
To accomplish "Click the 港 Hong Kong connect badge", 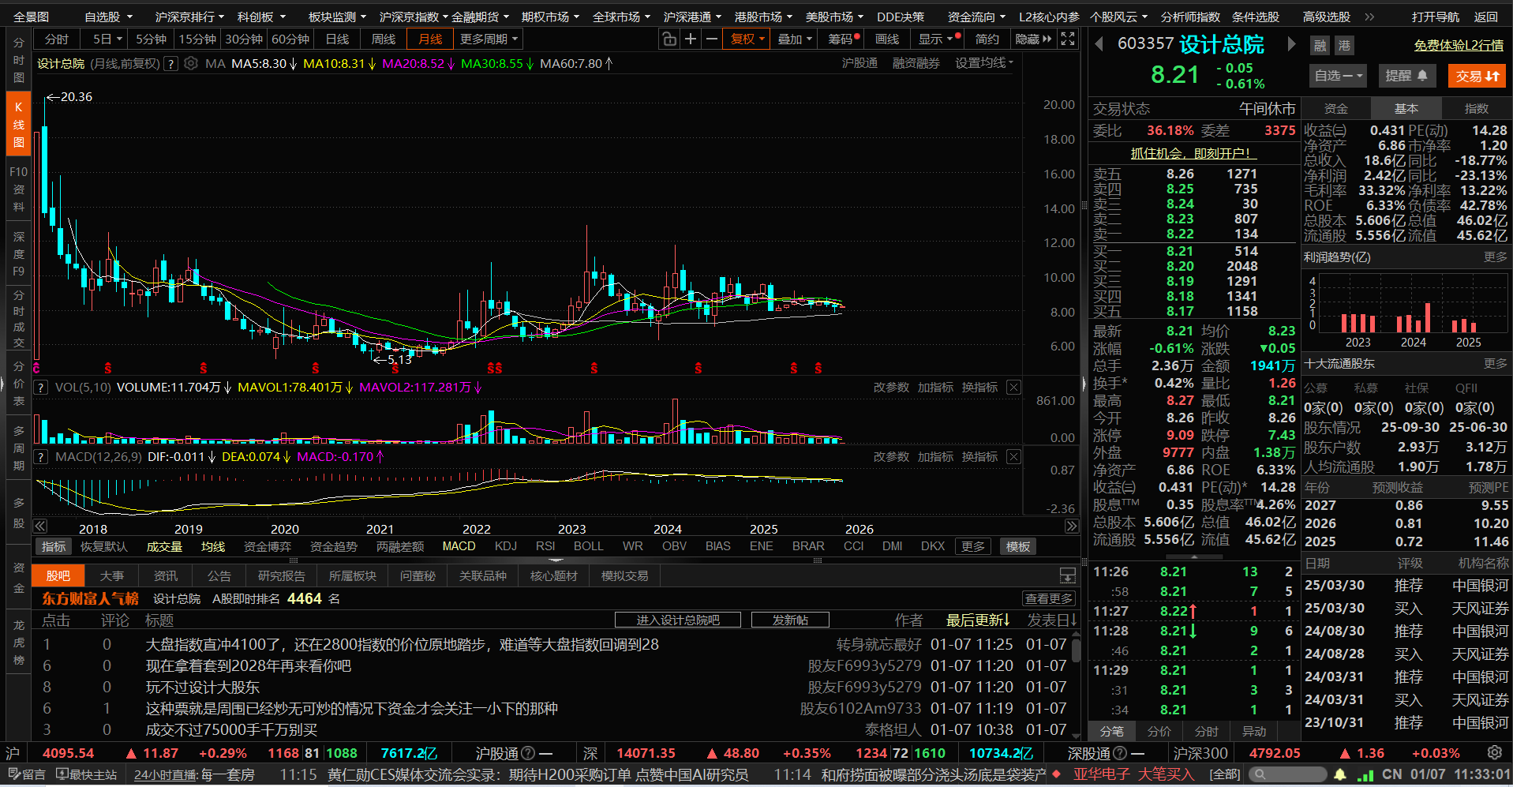I will pyautogui.click(x=1344, y=46).
